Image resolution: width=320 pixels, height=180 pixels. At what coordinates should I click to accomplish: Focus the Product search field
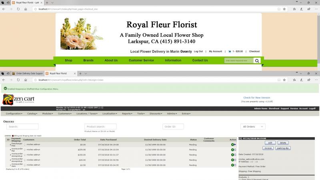click(100, 126)
